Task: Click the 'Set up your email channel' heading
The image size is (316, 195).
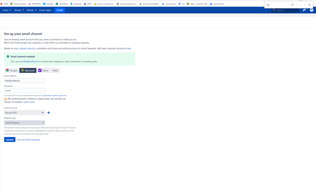Action: tap(23, 34)
